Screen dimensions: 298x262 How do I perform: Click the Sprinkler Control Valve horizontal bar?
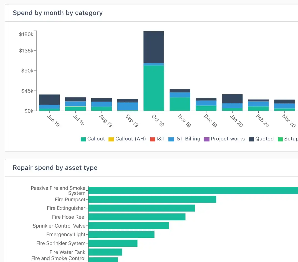pos(129,226)
